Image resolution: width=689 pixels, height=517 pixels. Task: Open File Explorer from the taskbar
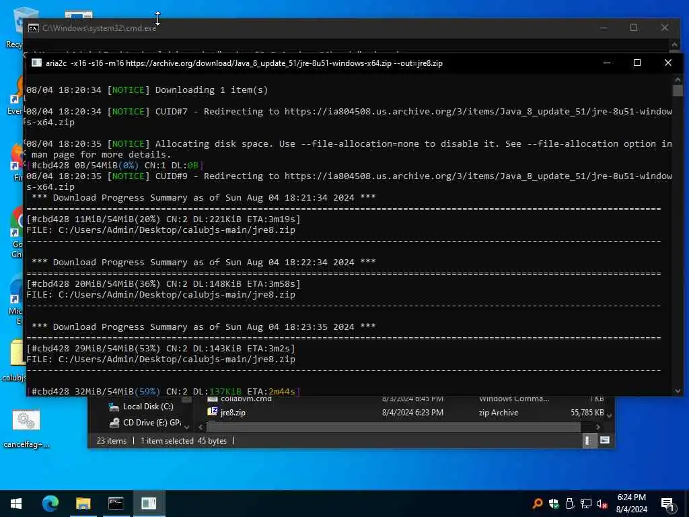(83, 504)
